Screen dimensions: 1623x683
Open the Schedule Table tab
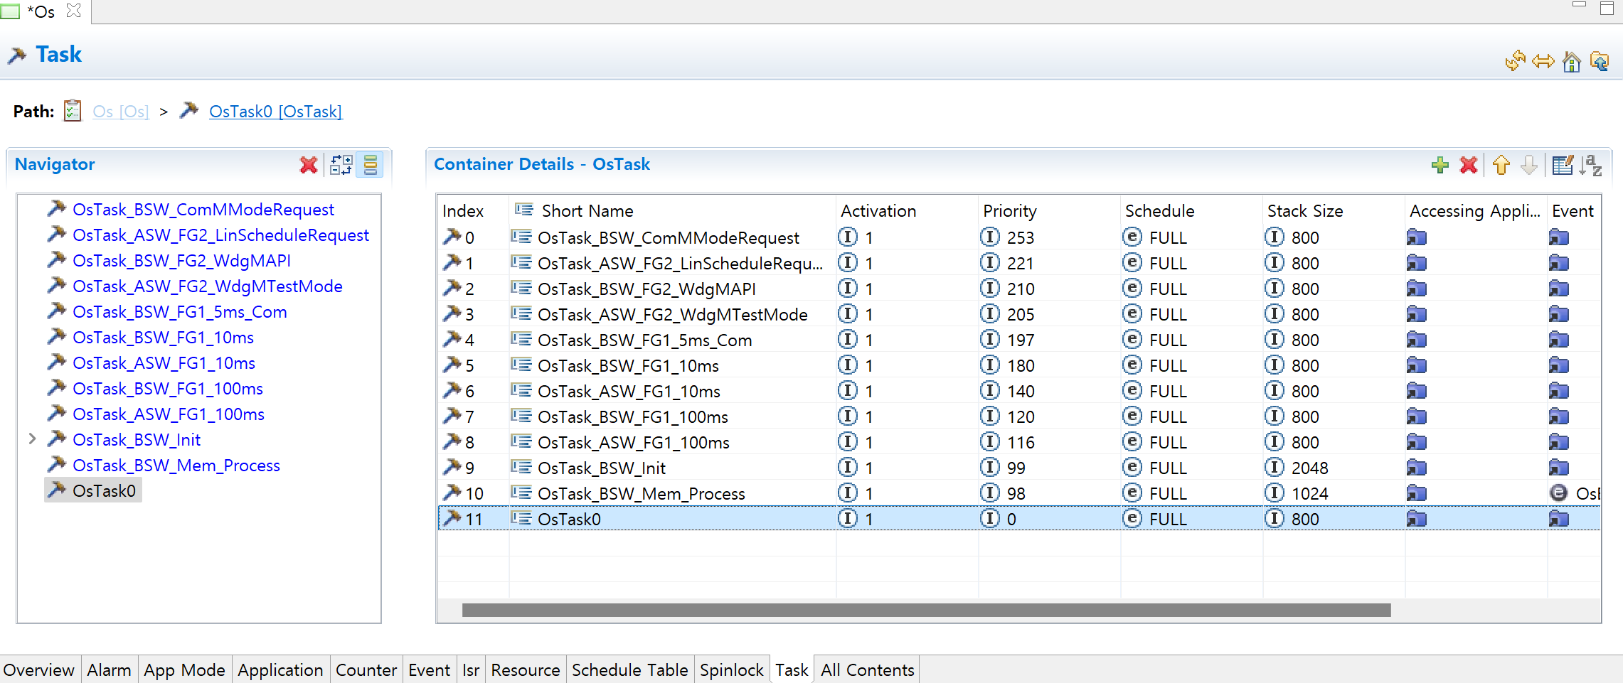(630, 670)
